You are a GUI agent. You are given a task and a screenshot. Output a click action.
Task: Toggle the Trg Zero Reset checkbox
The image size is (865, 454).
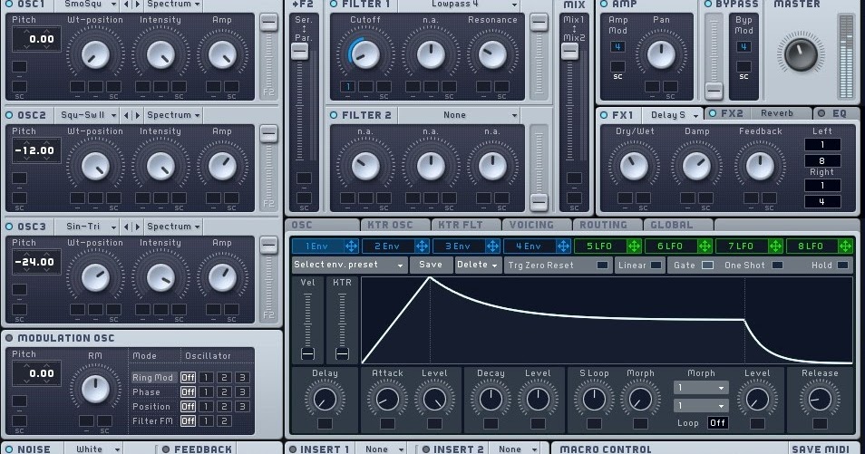coord(602,266)
